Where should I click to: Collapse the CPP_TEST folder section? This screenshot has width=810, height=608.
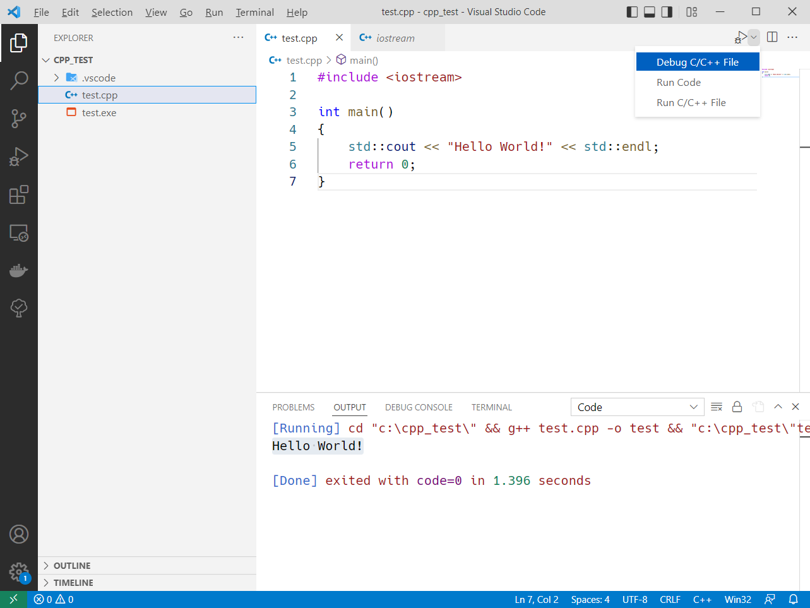tap(147, 60)
